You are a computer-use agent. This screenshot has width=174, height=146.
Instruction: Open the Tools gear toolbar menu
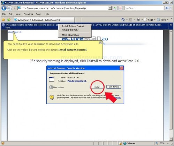pos(162,20)
